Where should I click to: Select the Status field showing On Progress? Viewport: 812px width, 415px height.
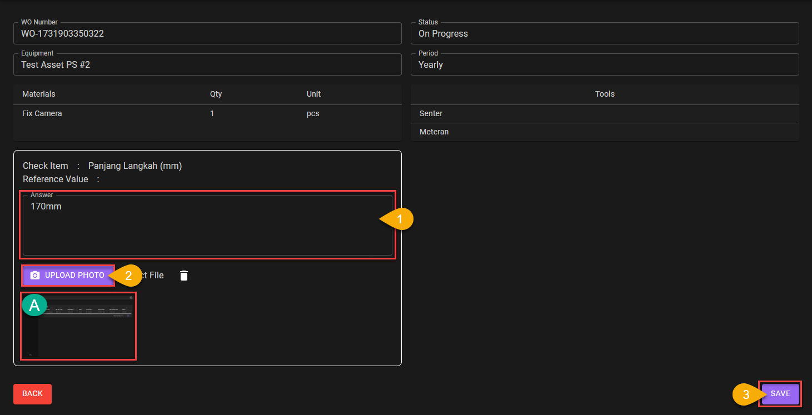(x=604, y=33)
